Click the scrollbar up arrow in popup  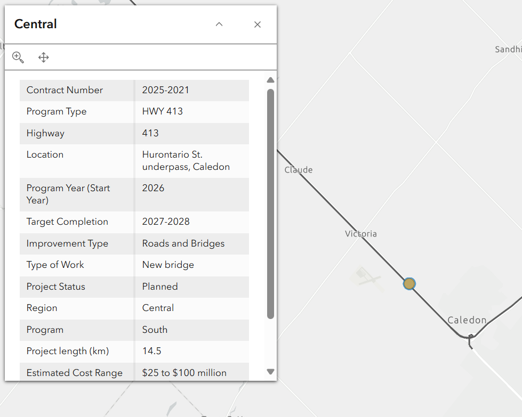coord(270,80)
